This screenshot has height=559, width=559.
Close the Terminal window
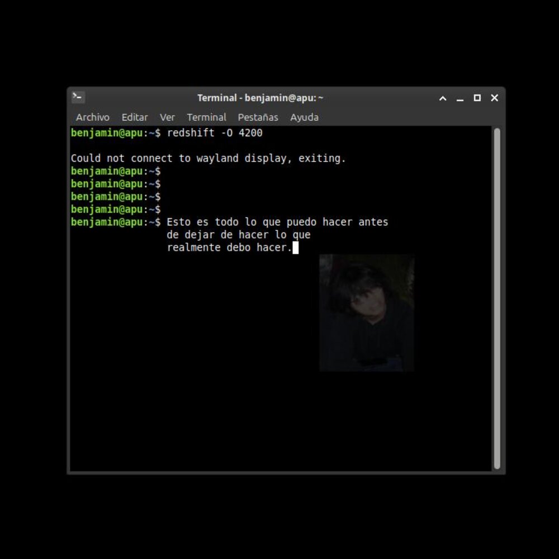pyautogui.click(x=494, y=98)
